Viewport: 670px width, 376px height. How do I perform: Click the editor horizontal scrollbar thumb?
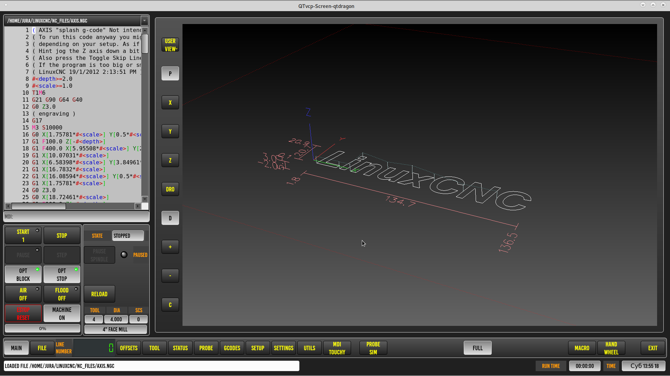39,206
